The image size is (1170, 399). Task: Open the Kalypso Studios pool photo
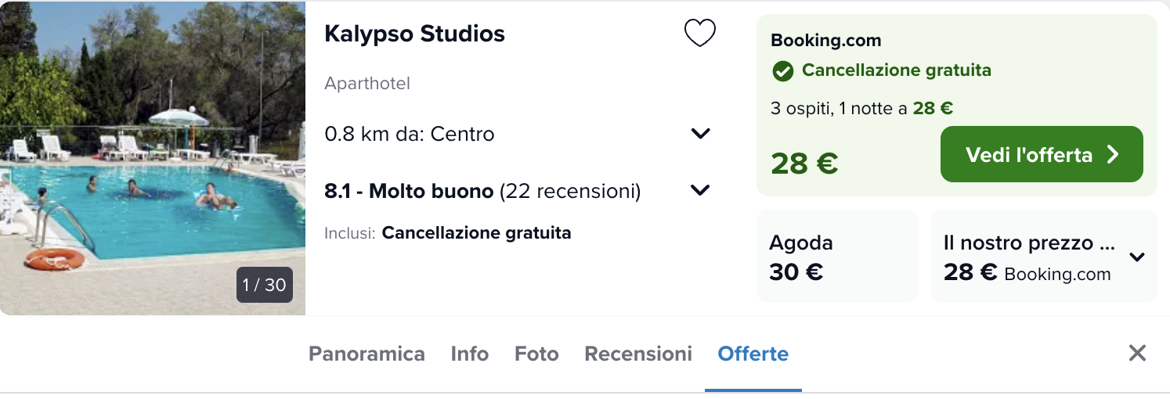click(153, 157)
